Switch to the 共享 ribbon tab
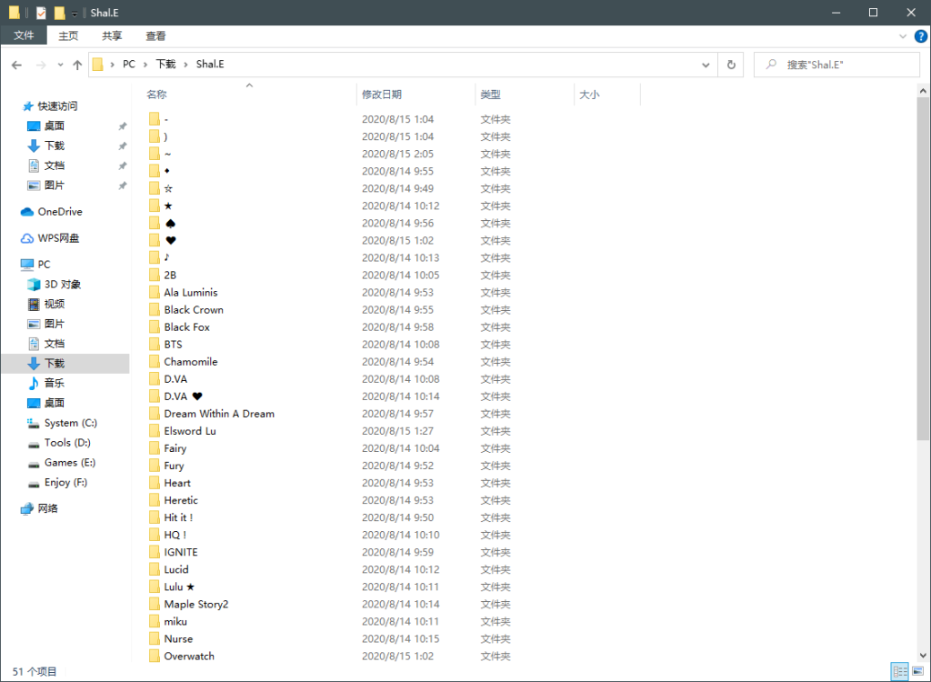This screenshot has height=682, width=931. [112, 35]
